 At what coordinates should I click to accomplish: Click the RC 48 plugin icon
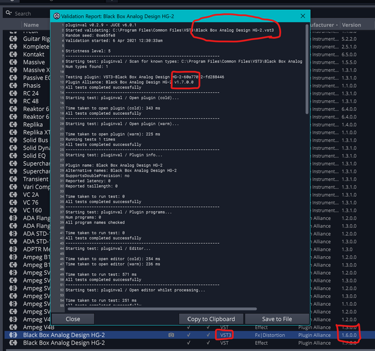point(13,101)
